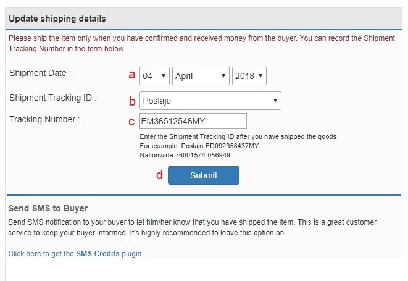Click the red letter d marker
Image resolution: width=408 pixels, height=281 pixels.
(159, 175)
